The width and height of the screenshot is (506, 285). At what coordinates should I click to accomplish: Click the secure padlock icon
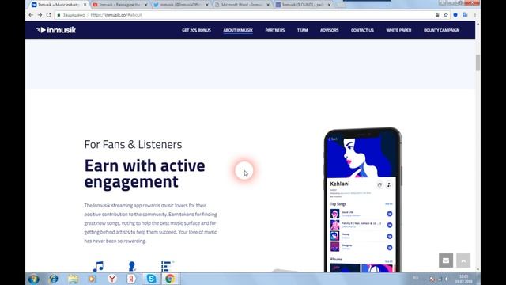(59, 15)
